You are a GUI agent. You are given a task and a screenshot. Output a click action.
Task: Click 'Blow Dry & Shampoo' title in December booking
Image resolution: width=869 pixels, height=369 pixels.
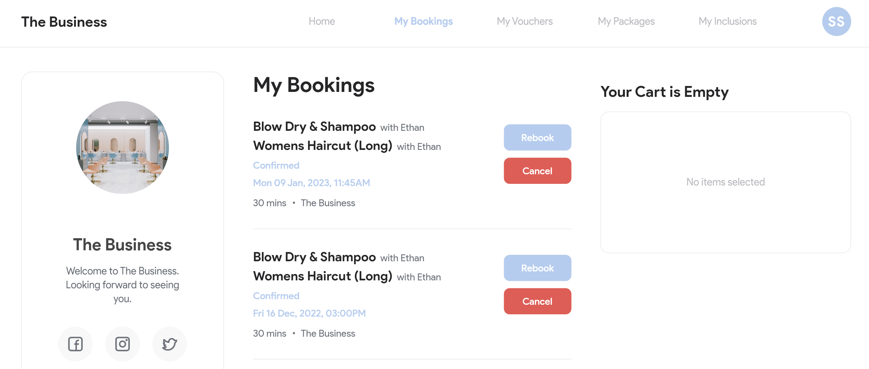[x=314, y=257]
